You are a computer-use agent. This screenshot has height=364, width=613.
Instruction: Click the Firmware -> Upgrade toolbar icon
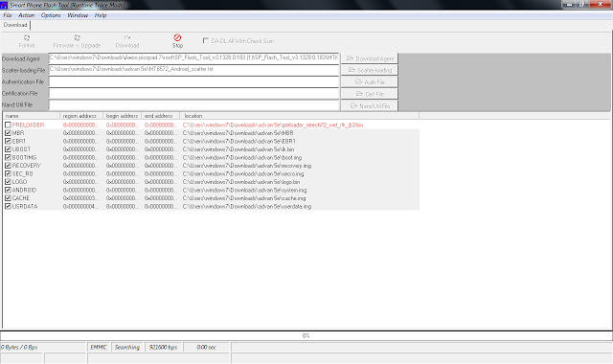(x=77, y=38)
